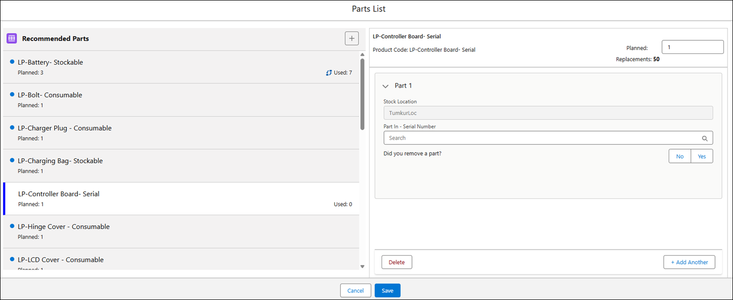733x300 pixels.
Task: Select LP-Hinge Cover - Consumable part
Action: click(181, 232)
